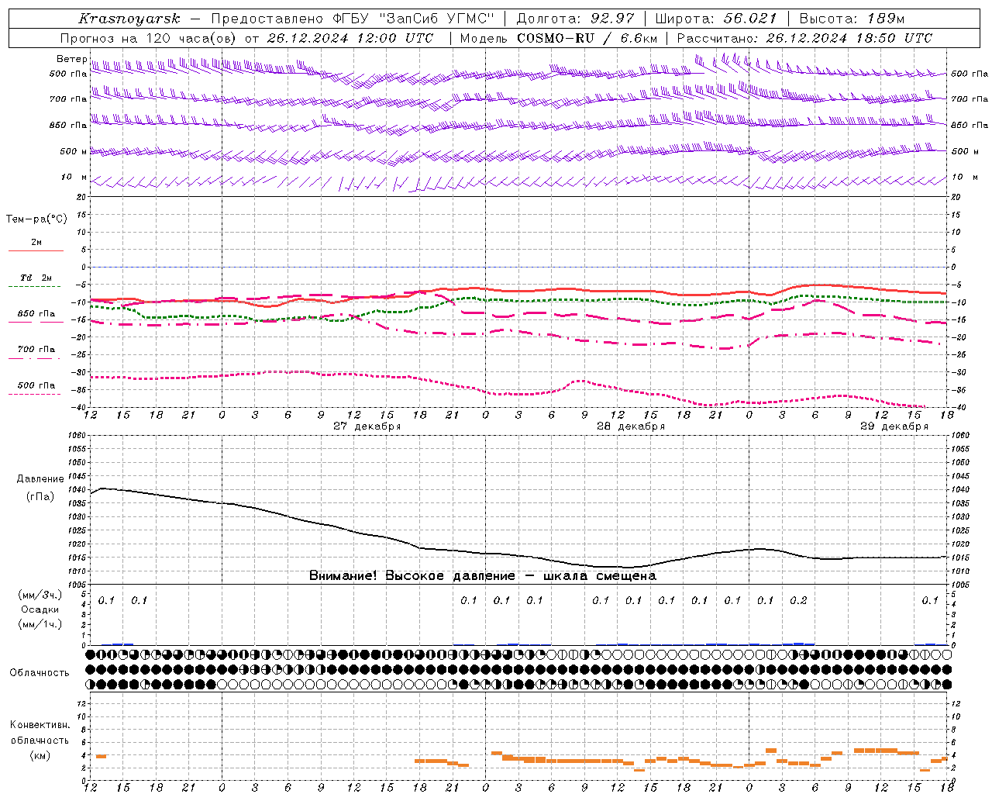Click the pink dash-dot sample under 700 гПа legend
The width and height of the screenshot is (992, 794).
pyautogui.click(x=34, y=358)
